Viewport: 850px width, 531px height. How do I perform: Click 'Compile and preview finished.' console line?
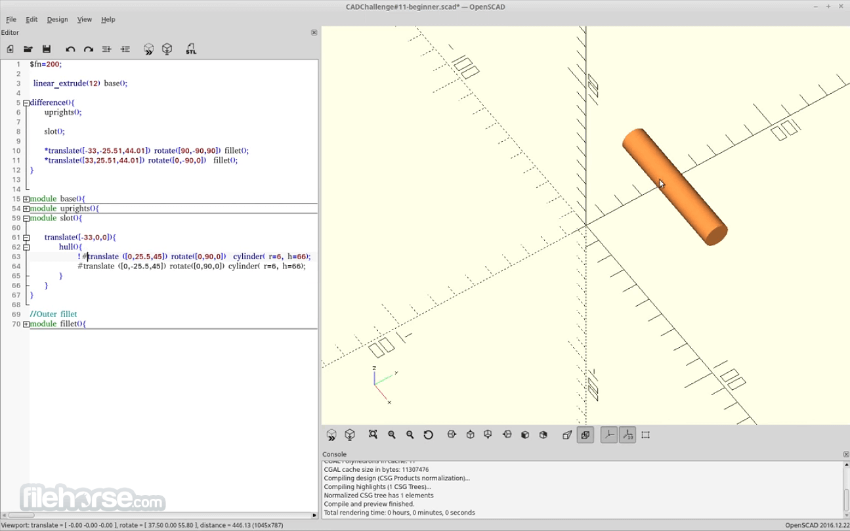[x=369, y=504]
